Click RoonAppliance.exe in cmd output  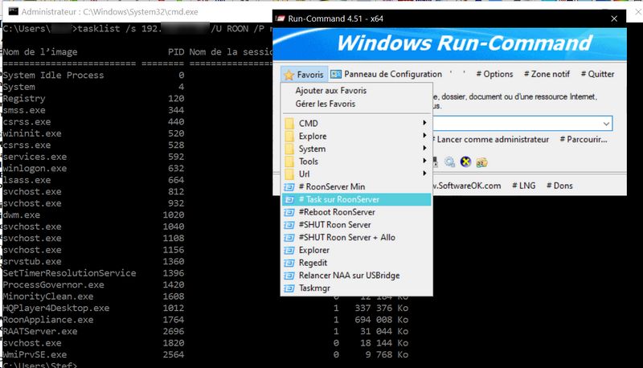48,320
